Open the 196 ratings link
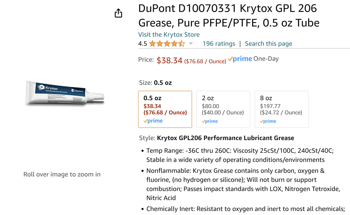 click(219, 44)
